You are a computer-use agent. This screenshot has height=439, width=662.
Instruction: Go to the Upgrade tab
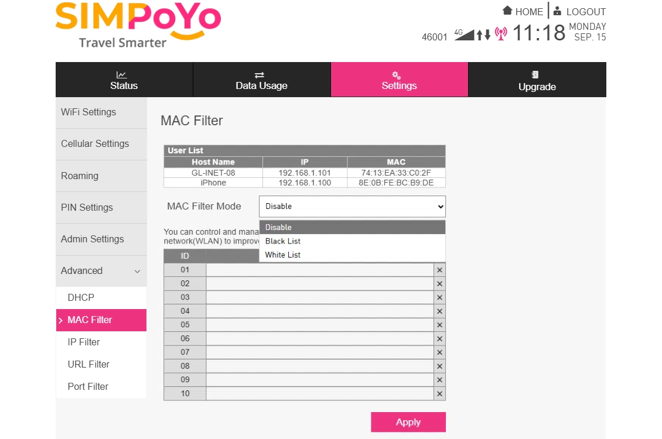pos(537,81)
